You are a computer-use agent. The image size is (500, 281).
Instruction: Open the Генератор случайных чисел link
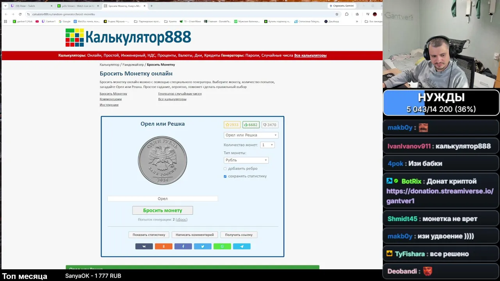click(180, 94)
